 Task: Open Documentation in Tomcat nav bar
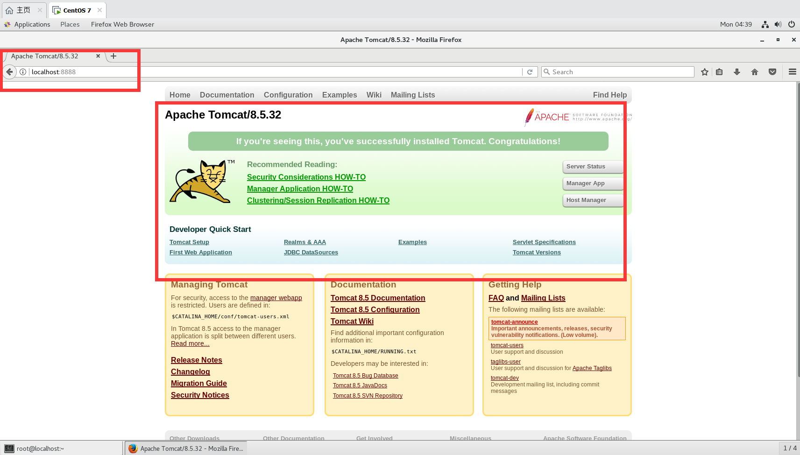(227, 95)
